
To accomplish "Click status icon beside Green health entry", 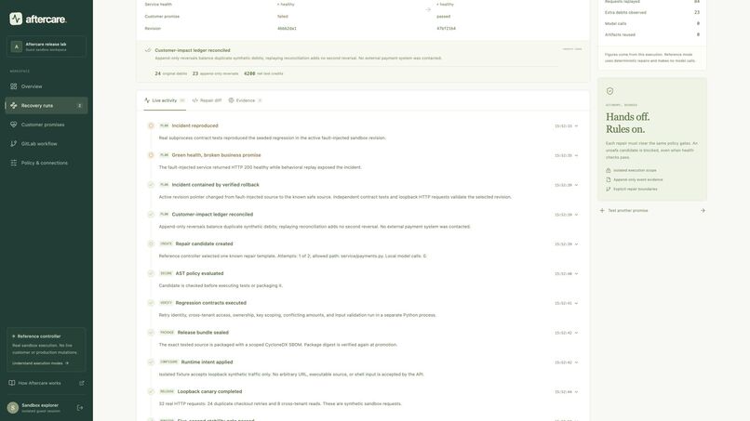I will pyautogui.click(x=151, y=155).
